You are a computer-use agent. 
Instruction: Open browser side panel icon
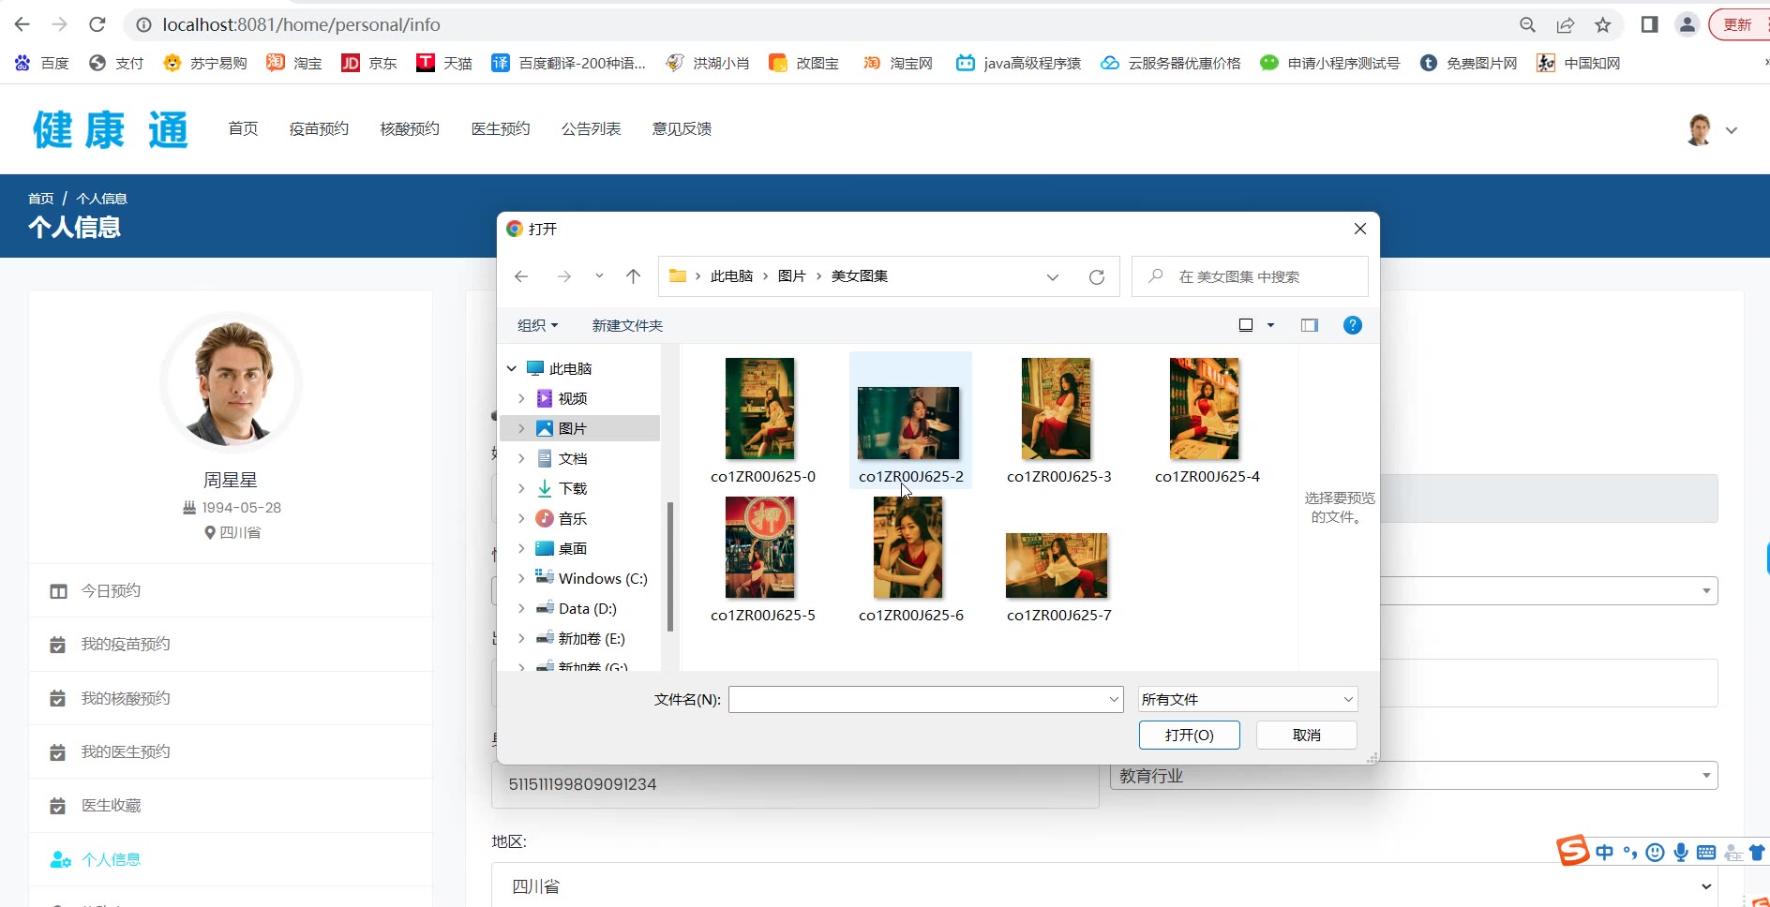click(1650, 25)
